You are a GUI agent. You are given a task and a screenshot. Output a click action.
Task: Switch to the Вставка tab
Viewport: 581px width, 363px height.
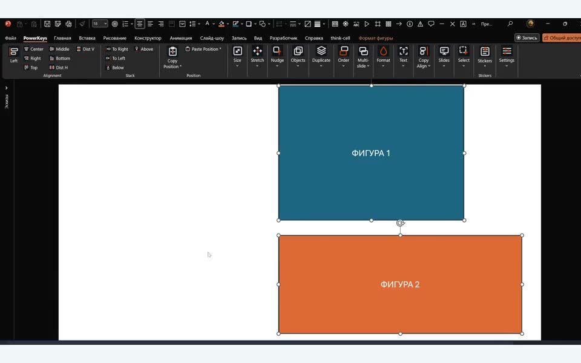(87, 38)
